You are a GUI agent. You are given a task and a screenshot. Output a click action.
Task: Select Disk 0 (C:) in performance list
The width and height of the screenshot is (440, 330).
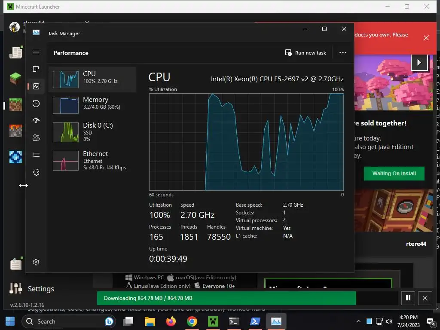(92, 131)
